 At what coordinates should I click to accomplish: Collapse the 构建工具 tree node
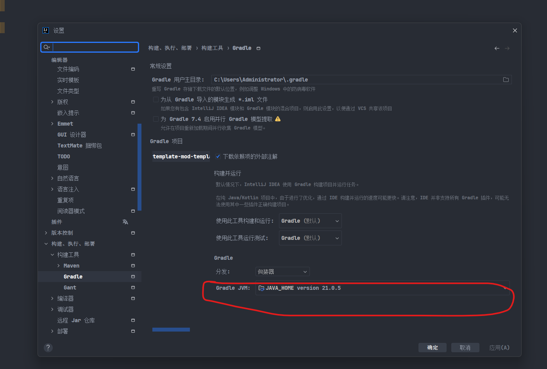coord(52,255)
